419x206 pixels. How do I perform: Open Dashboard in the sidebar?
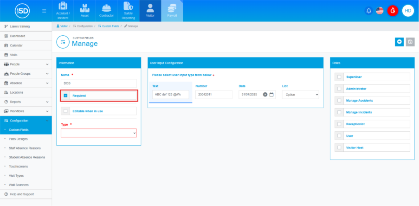26,36
